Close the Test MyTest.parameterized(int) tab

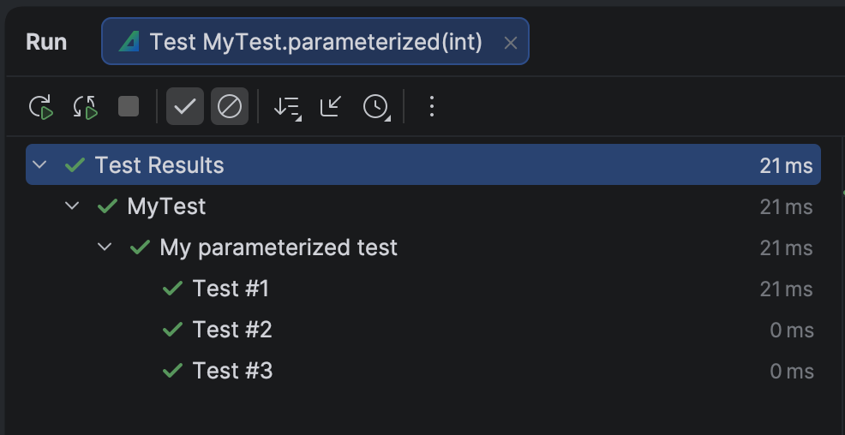click(511, 43)
